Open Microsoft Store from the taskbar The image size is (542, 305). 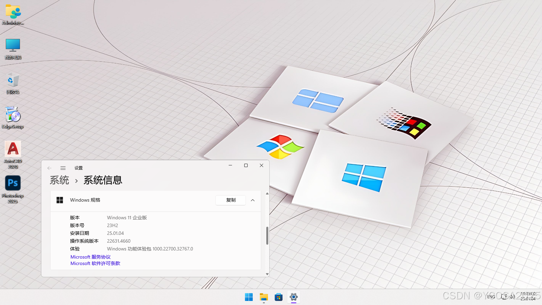(x=278, y=297)
